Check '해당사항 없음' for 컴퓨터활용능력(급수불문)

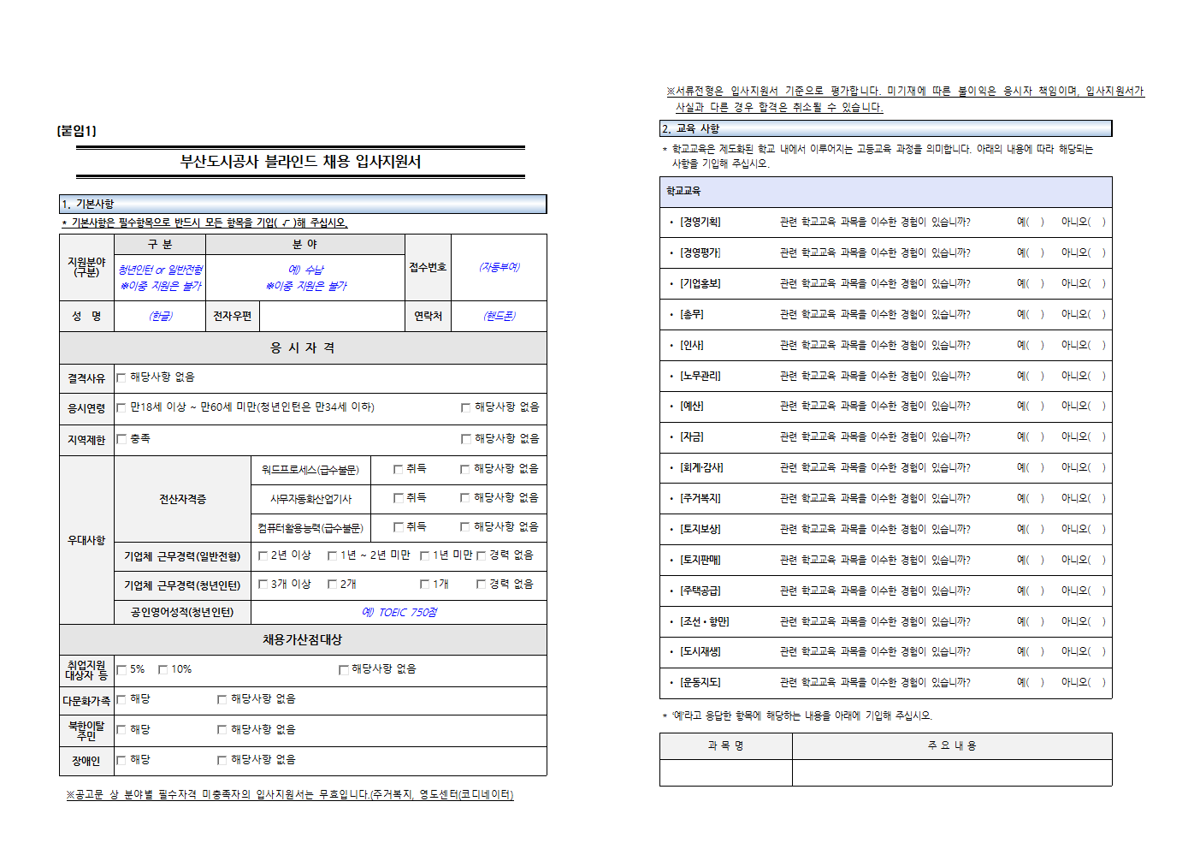465,527
